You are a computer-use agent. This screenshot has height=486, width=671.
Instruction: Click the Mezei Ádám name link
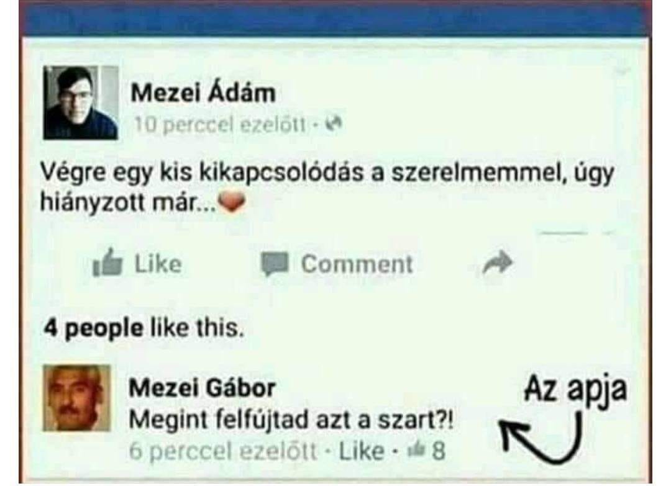203,92
